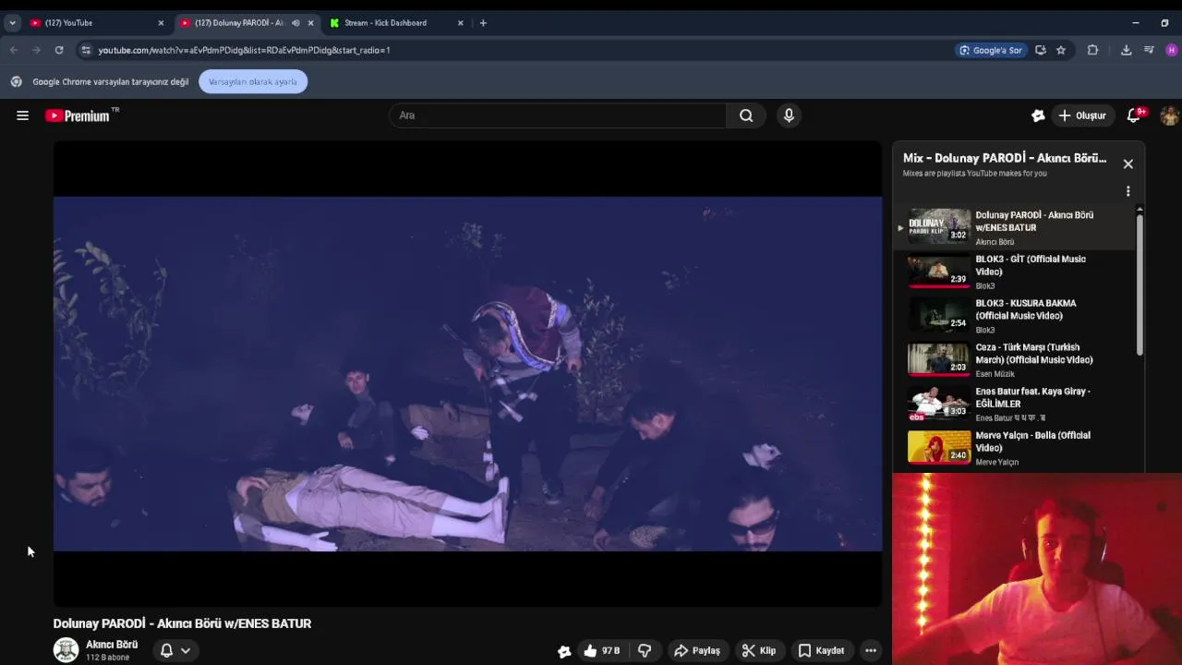
Task: Open a new browser tab
Action: 483,23
